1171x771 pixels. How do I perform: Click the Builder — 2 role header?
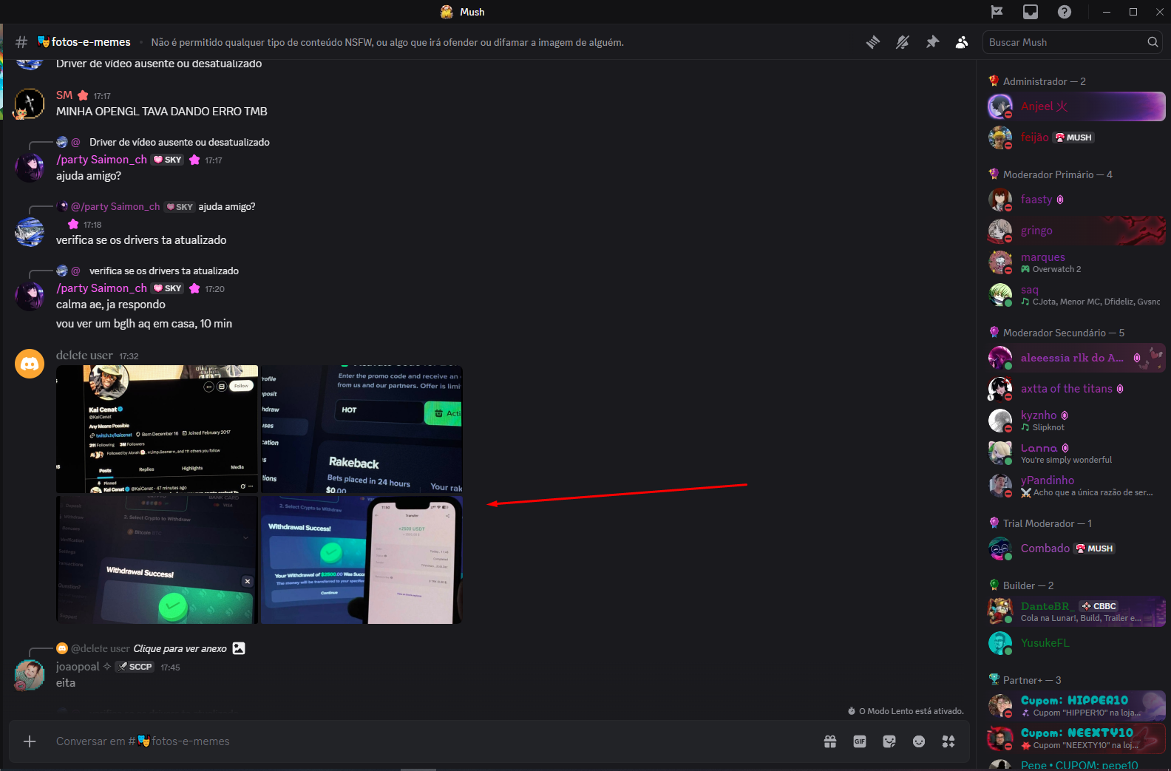pyautogui.click(x=1028, y=585)
